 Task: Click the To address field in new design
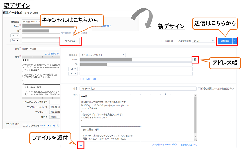pos(136,64)
